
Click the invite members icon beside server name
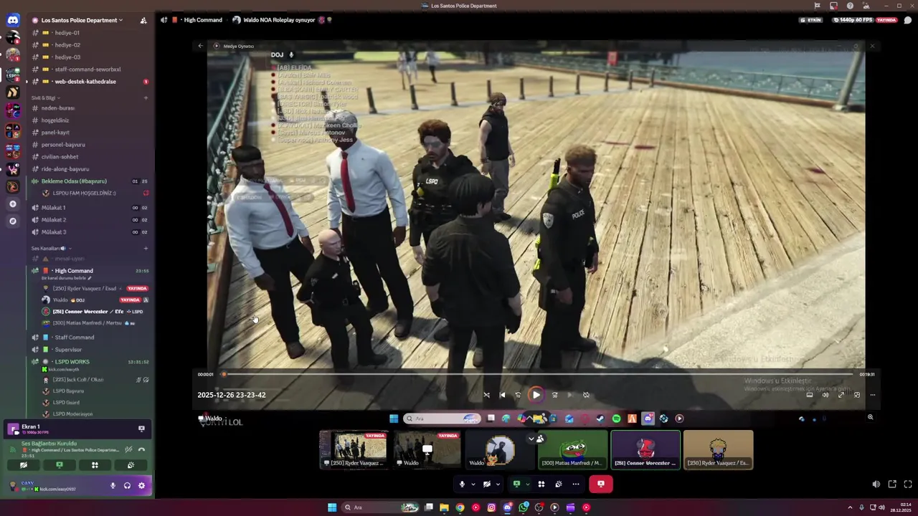(x=143, y=20)
